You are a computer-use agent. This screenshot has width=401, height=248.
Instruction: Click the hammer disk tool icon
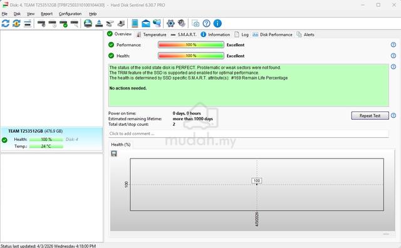(110, 24)
